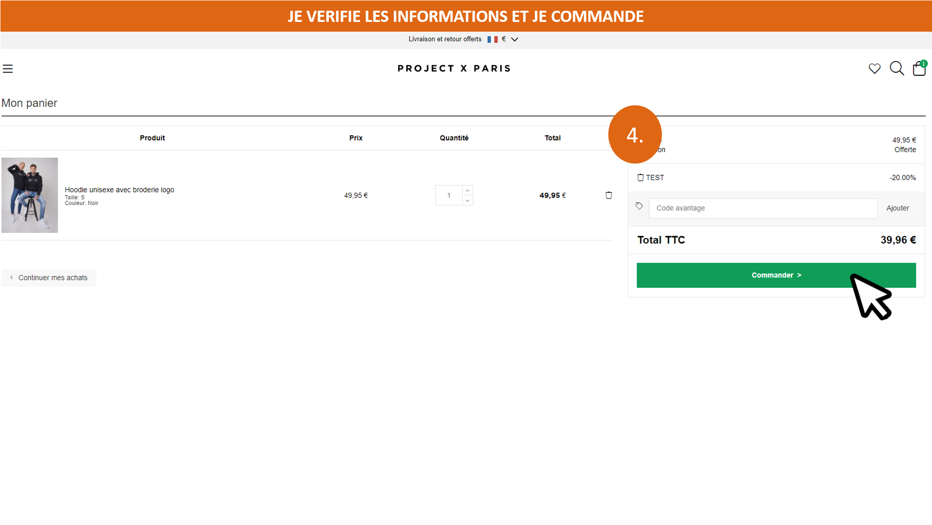Click the Livraison et retour offerts text
Viewport: 932px width, 525px height.
point(445,39)
